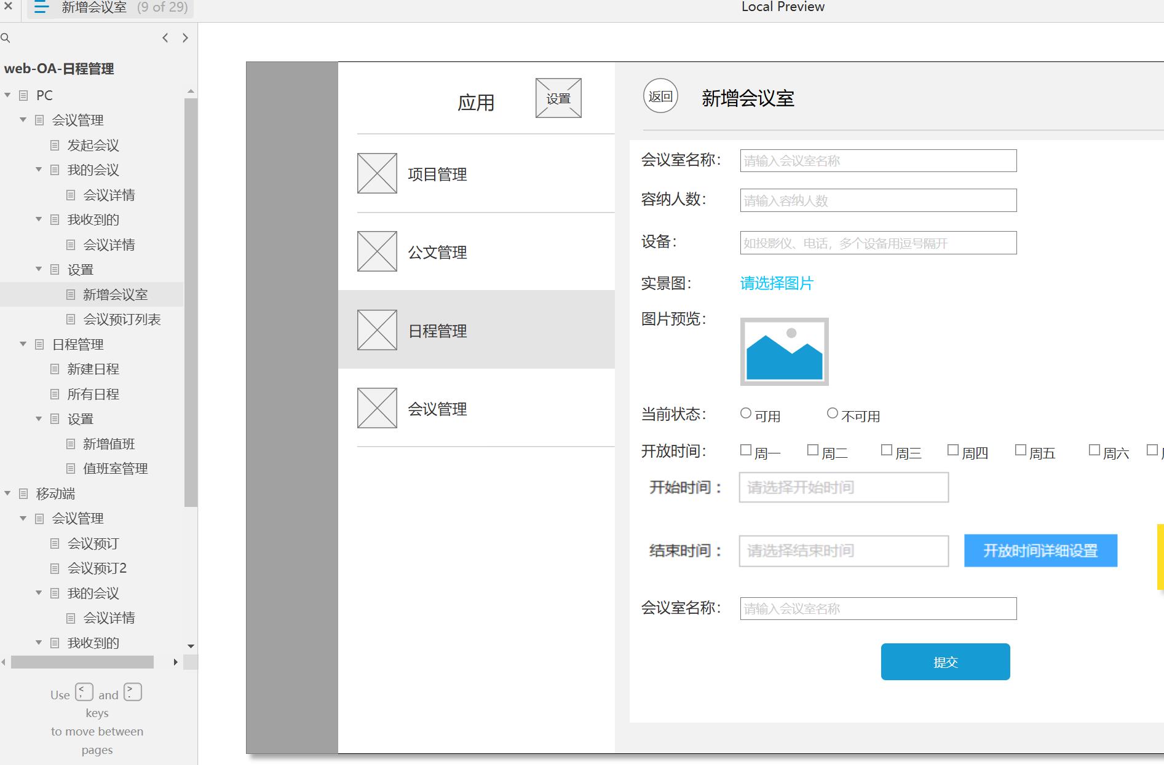Select the 不可用 radio button
Image resolution: width=1164 pixels, height=765 pixels.
tap(833, 414)
